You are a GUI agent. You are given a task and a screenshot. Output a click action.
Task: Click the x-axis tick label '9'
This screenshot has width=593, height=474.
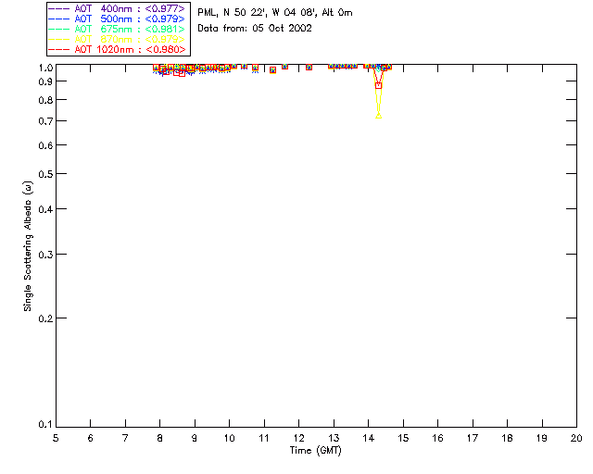tap(195, 438)
